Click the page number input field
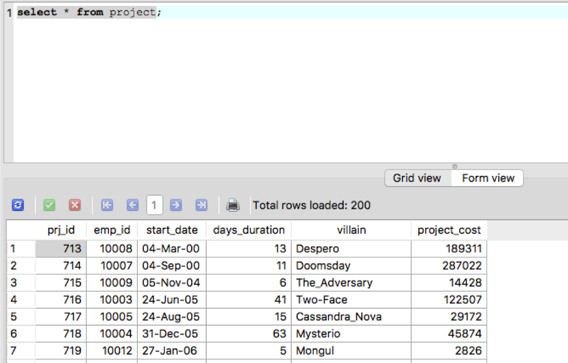The width and height of the screenshot is (568, 363). pos(154,205)
